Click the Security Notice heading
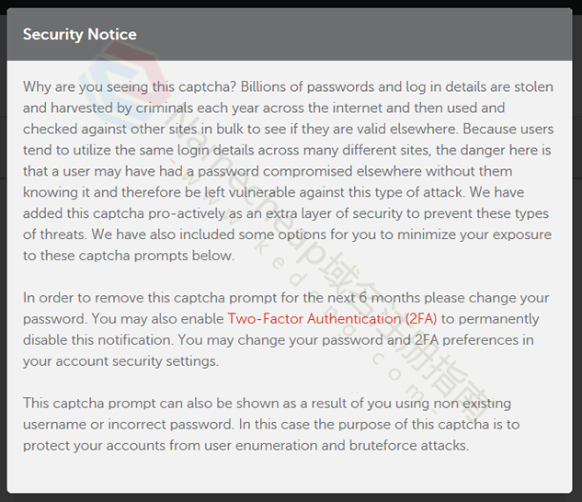This screenshot has width=582, height=502. coord(80,34)
